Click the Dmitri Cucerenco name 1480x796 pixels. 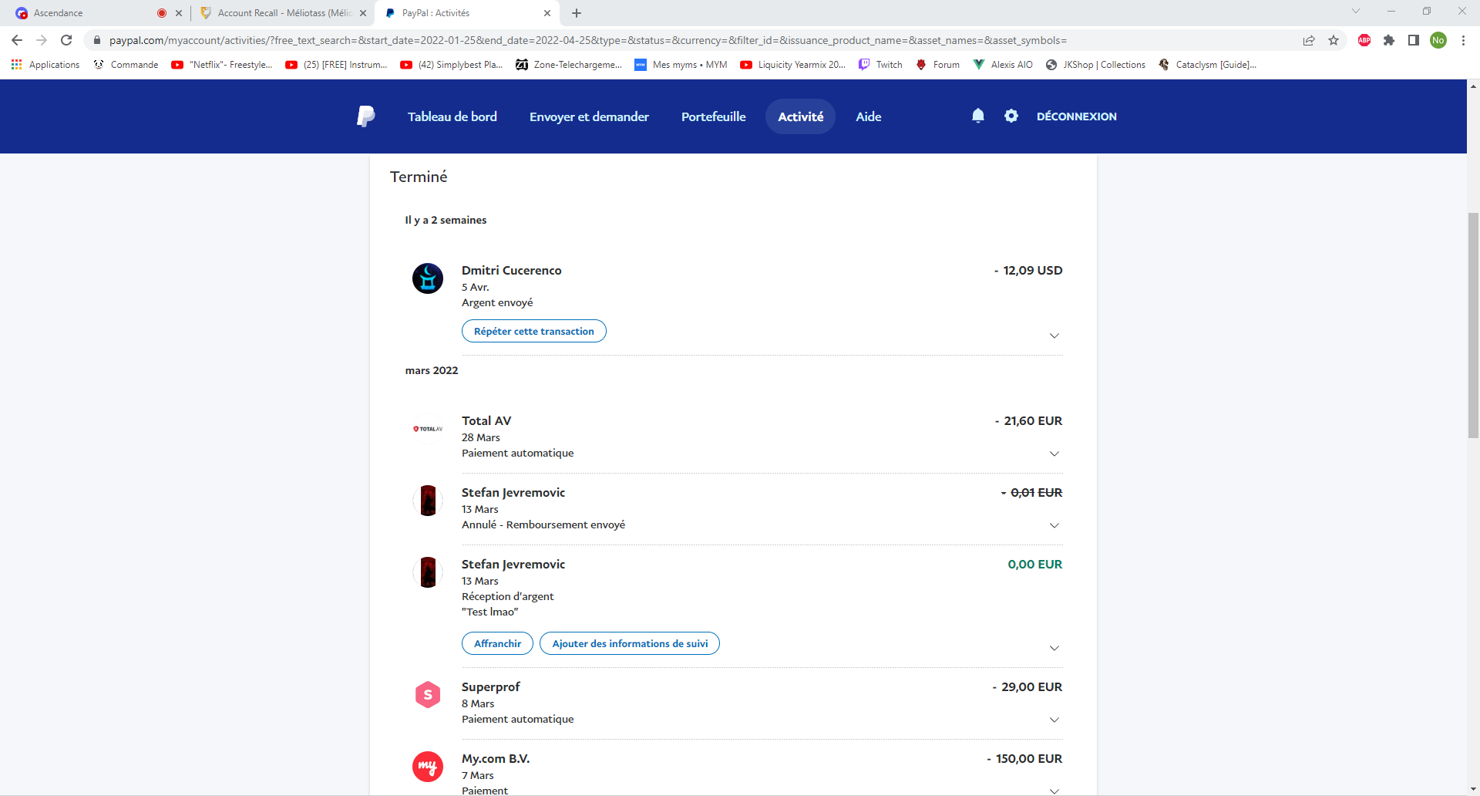[x=511, y=271]
